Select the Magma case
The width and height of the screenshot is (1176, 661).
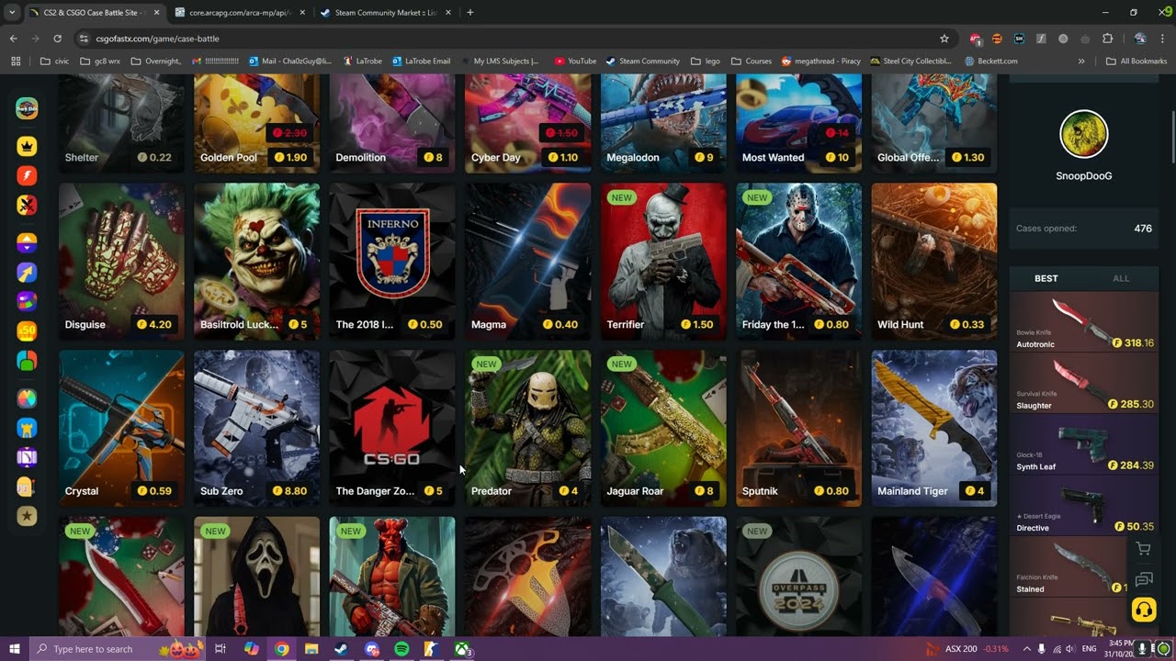click(x=527, y=262)
